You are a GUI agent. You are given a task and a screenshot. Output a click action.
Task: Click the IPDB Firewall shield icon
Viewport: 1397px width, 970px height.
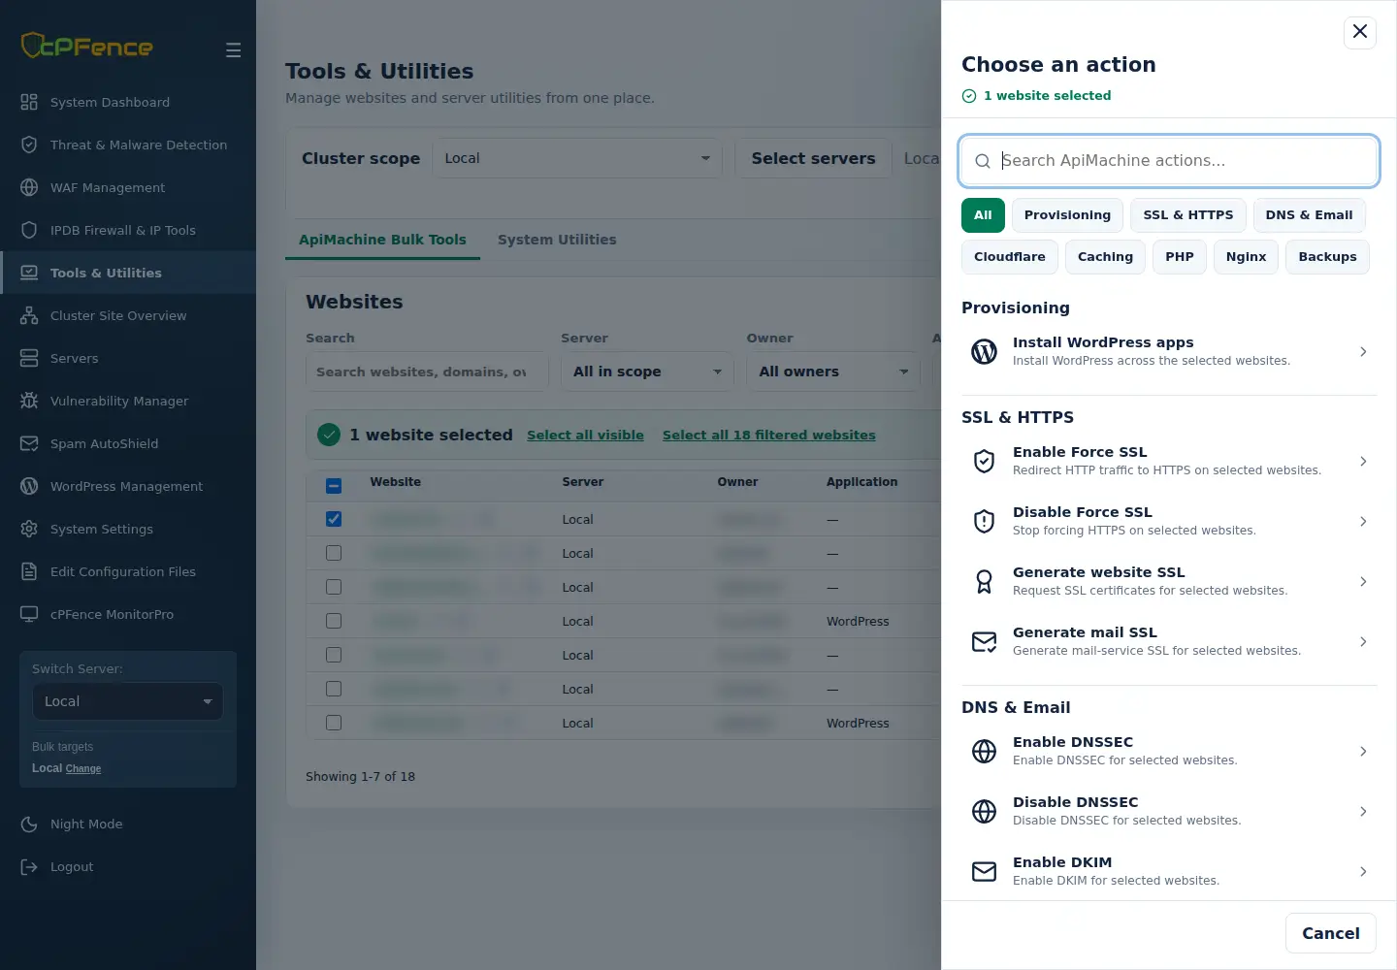point(29,230)
